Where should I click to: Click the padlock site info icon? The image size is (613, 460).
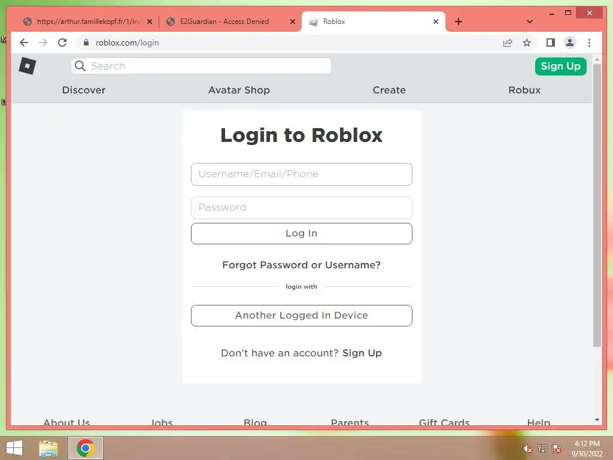click(86, 43)
